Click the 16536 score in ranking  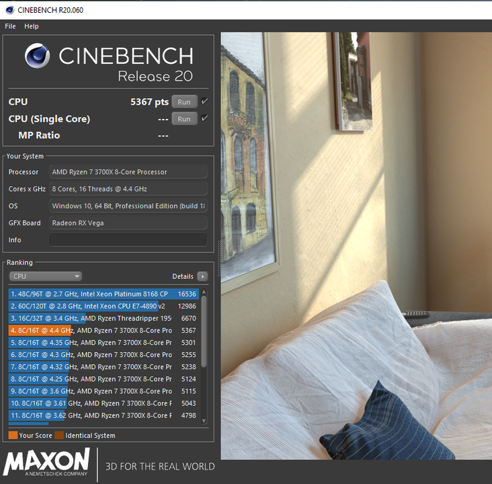(x=187, y=294)
